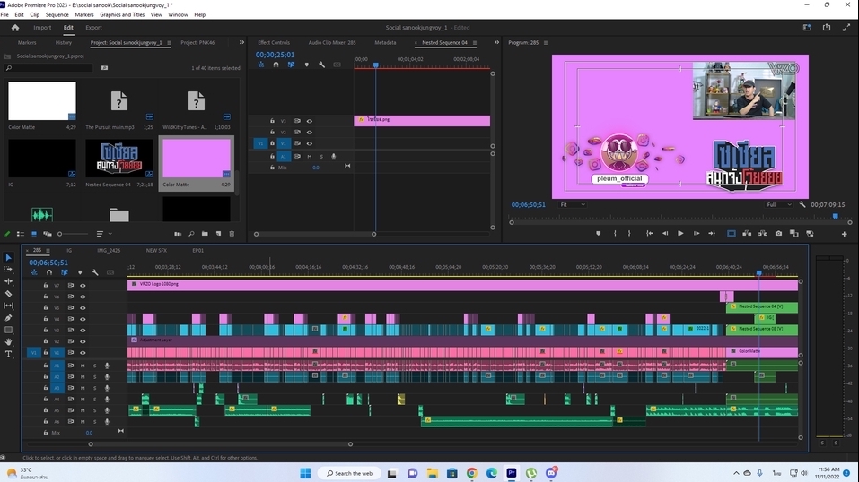Open the Sequence menu
The image size is (859, 482).
(57, 15)
